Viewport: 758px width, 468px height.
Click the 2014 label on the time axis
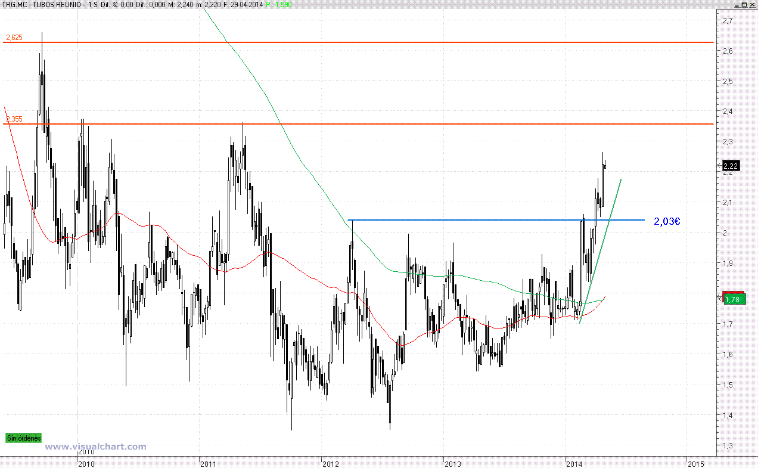click(x=574, y=463)
